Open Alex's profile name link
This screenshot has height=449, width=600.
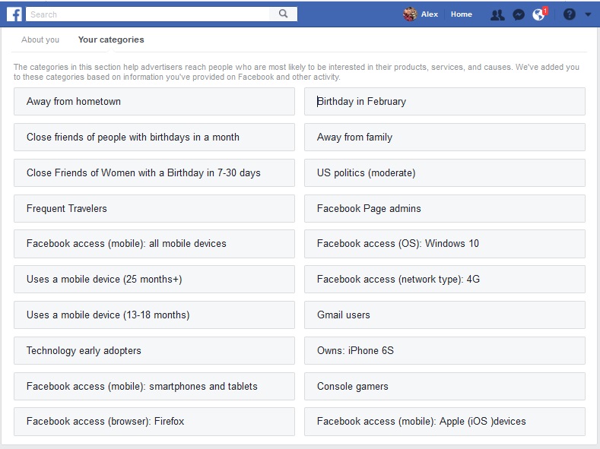point(430,14)
